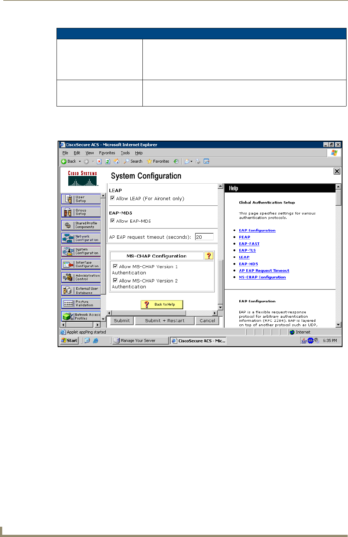Click the Submit button
Image resolution: width=348 pixels, height=537 pixels.
coord(122,321)
